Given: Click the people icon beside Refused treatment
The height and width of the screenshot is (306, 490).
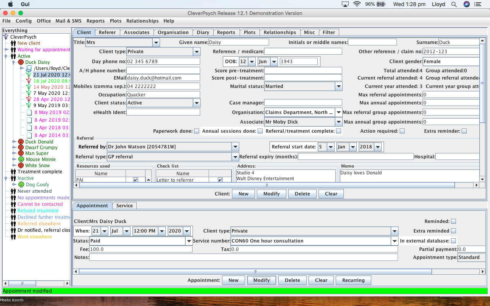Looking at the screenshot, I should pyautogui.click(x=13, y=211).
